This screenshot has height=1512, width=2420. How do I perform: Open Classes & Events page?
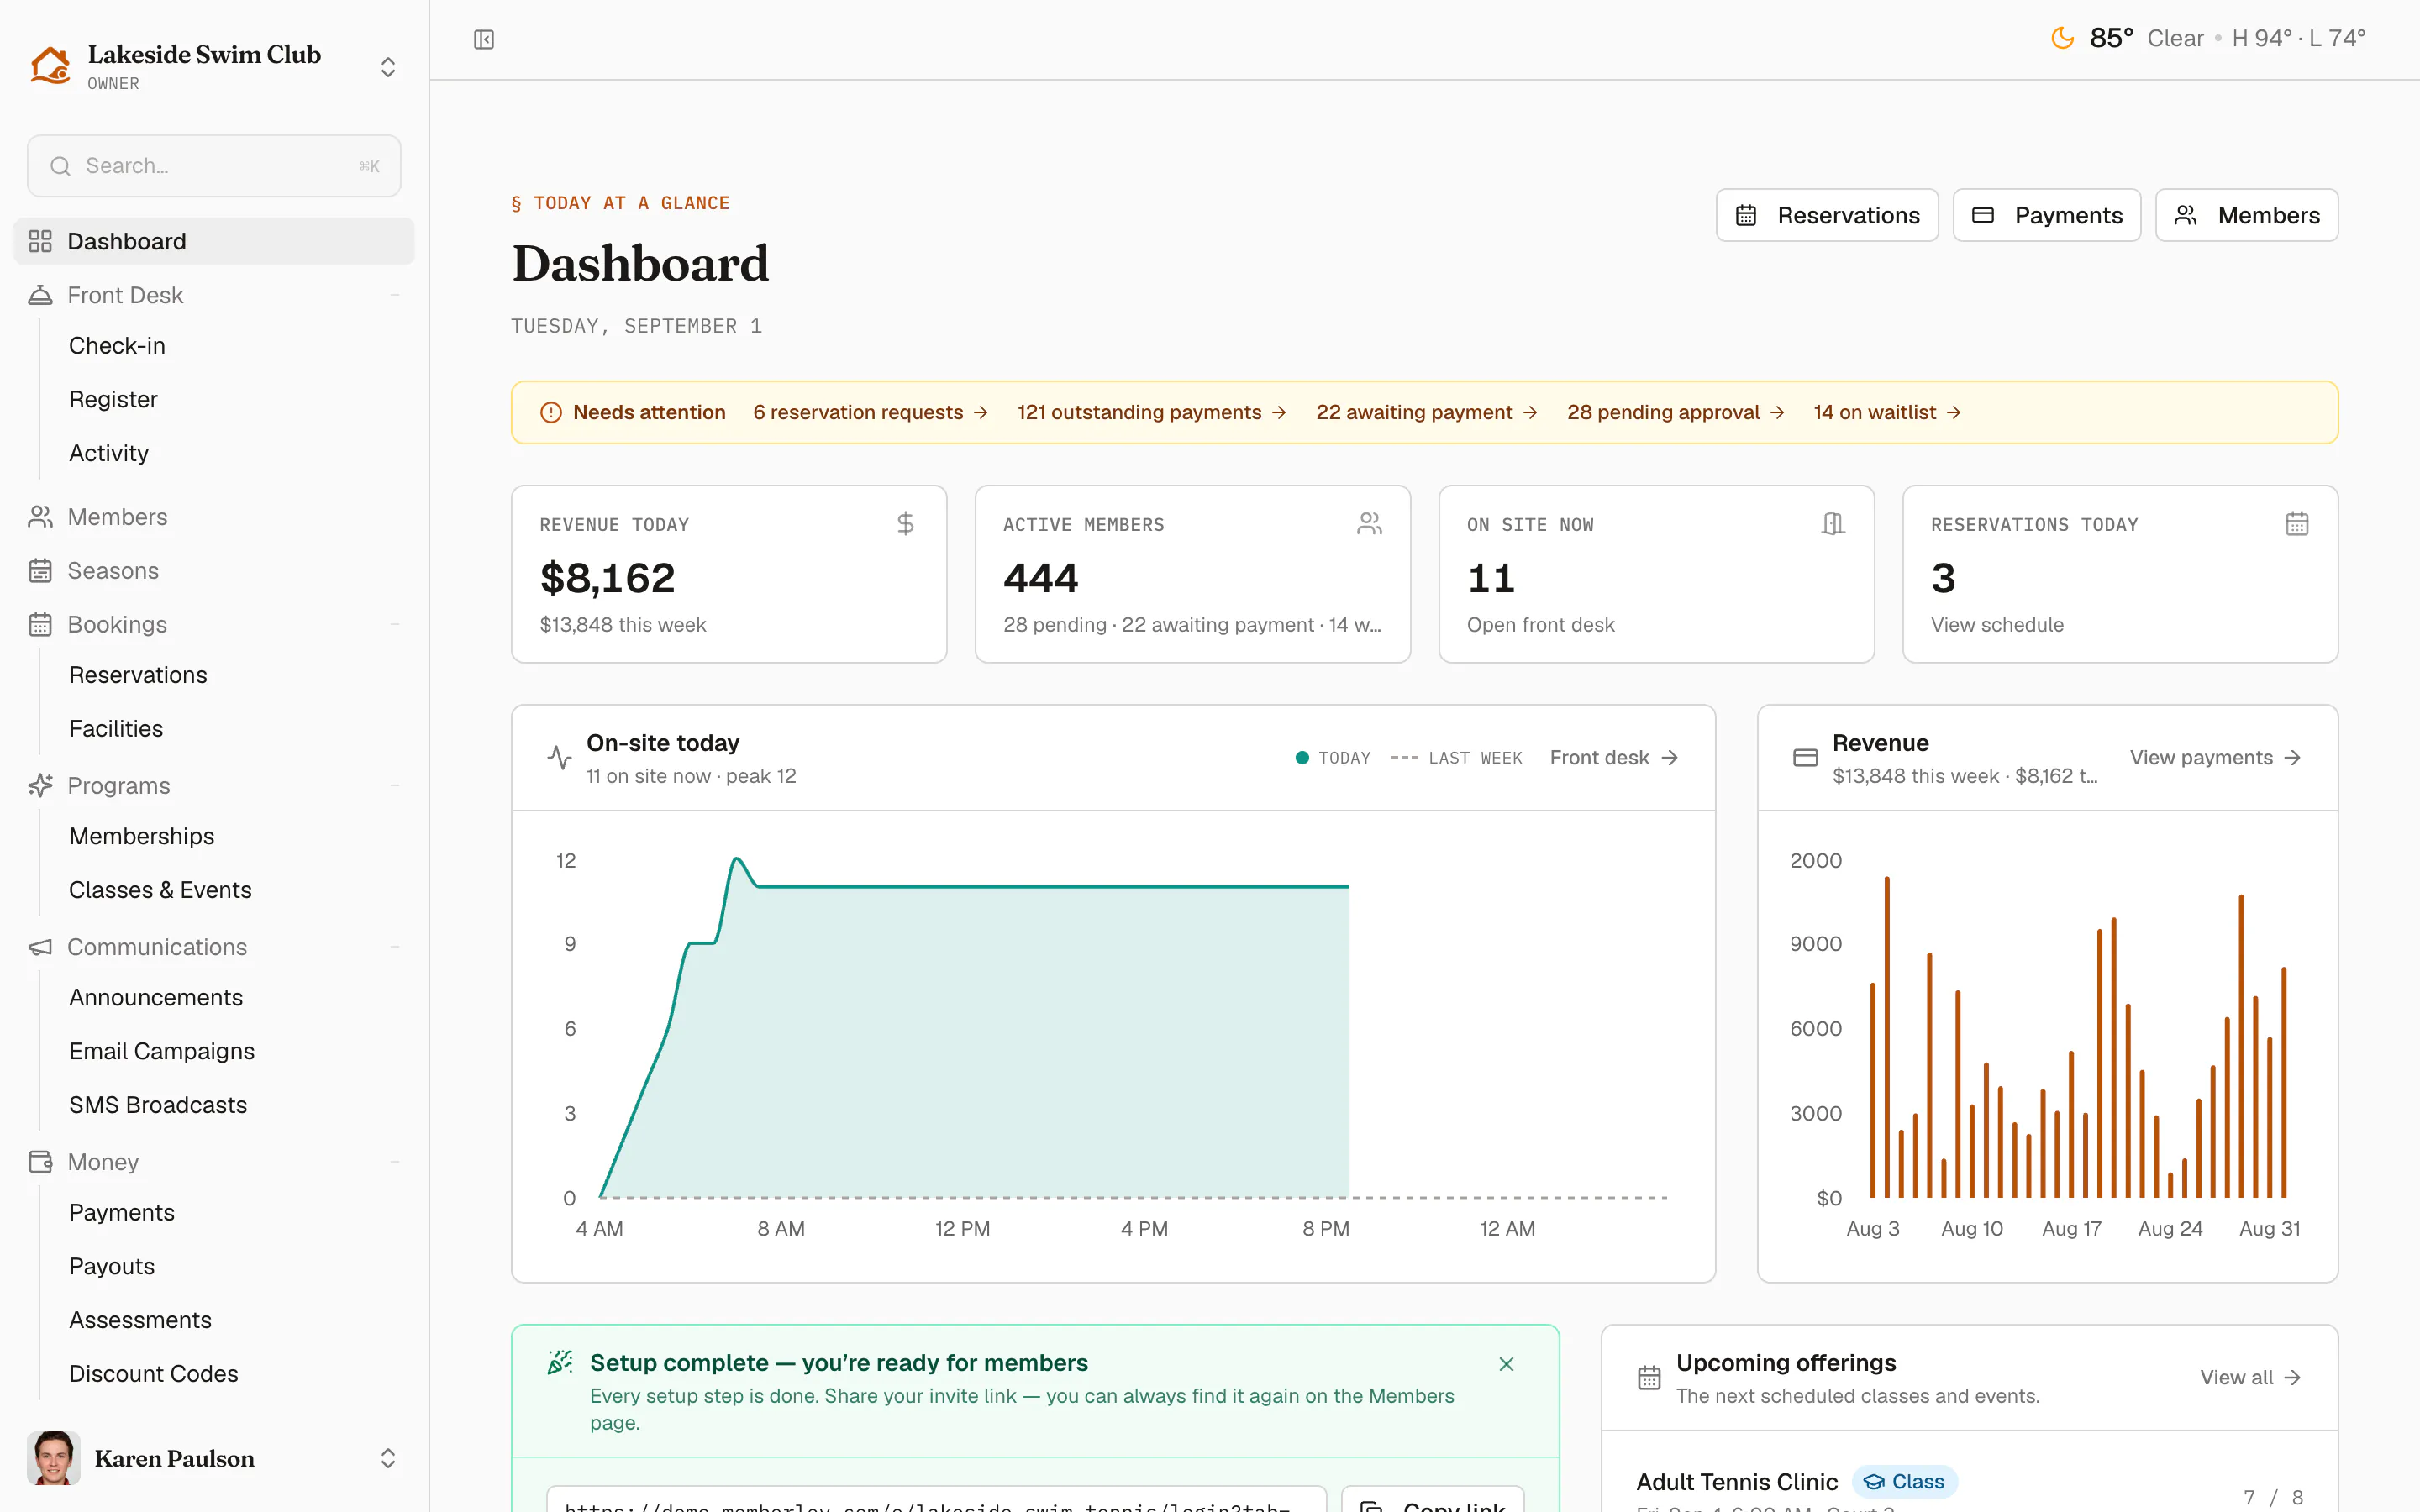coord(160,890)
